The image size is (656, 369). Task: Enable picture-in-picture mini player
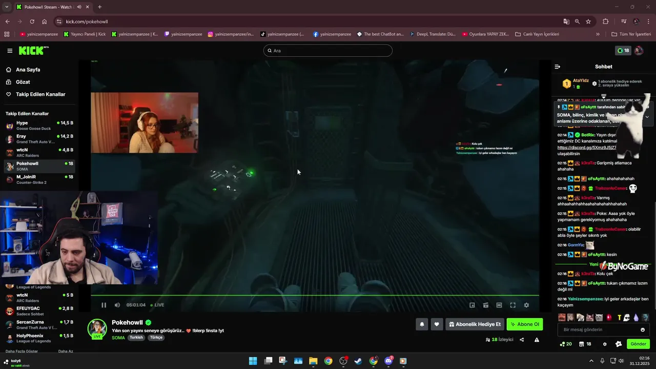[472, 305]
